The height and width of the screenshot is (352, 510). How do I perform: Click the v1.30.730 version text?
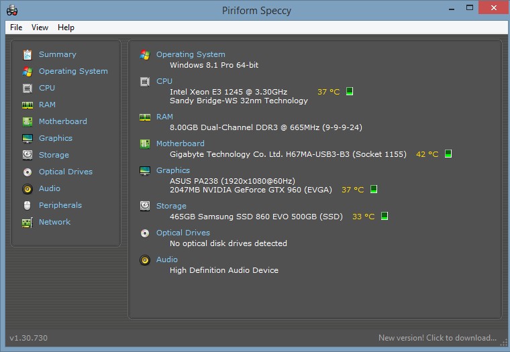pos(29,338)
